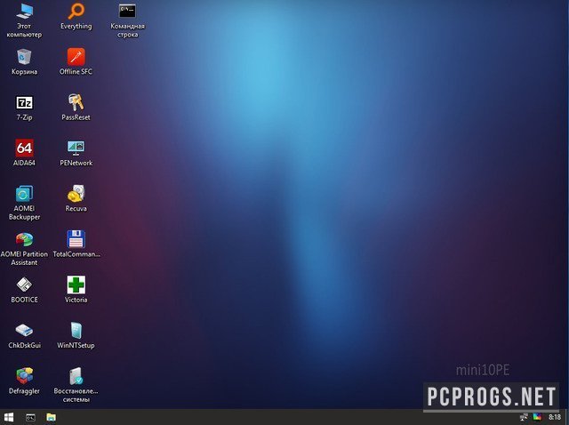
Task: Launch TotalCommander floppy icon
Action: coord(76,244)
